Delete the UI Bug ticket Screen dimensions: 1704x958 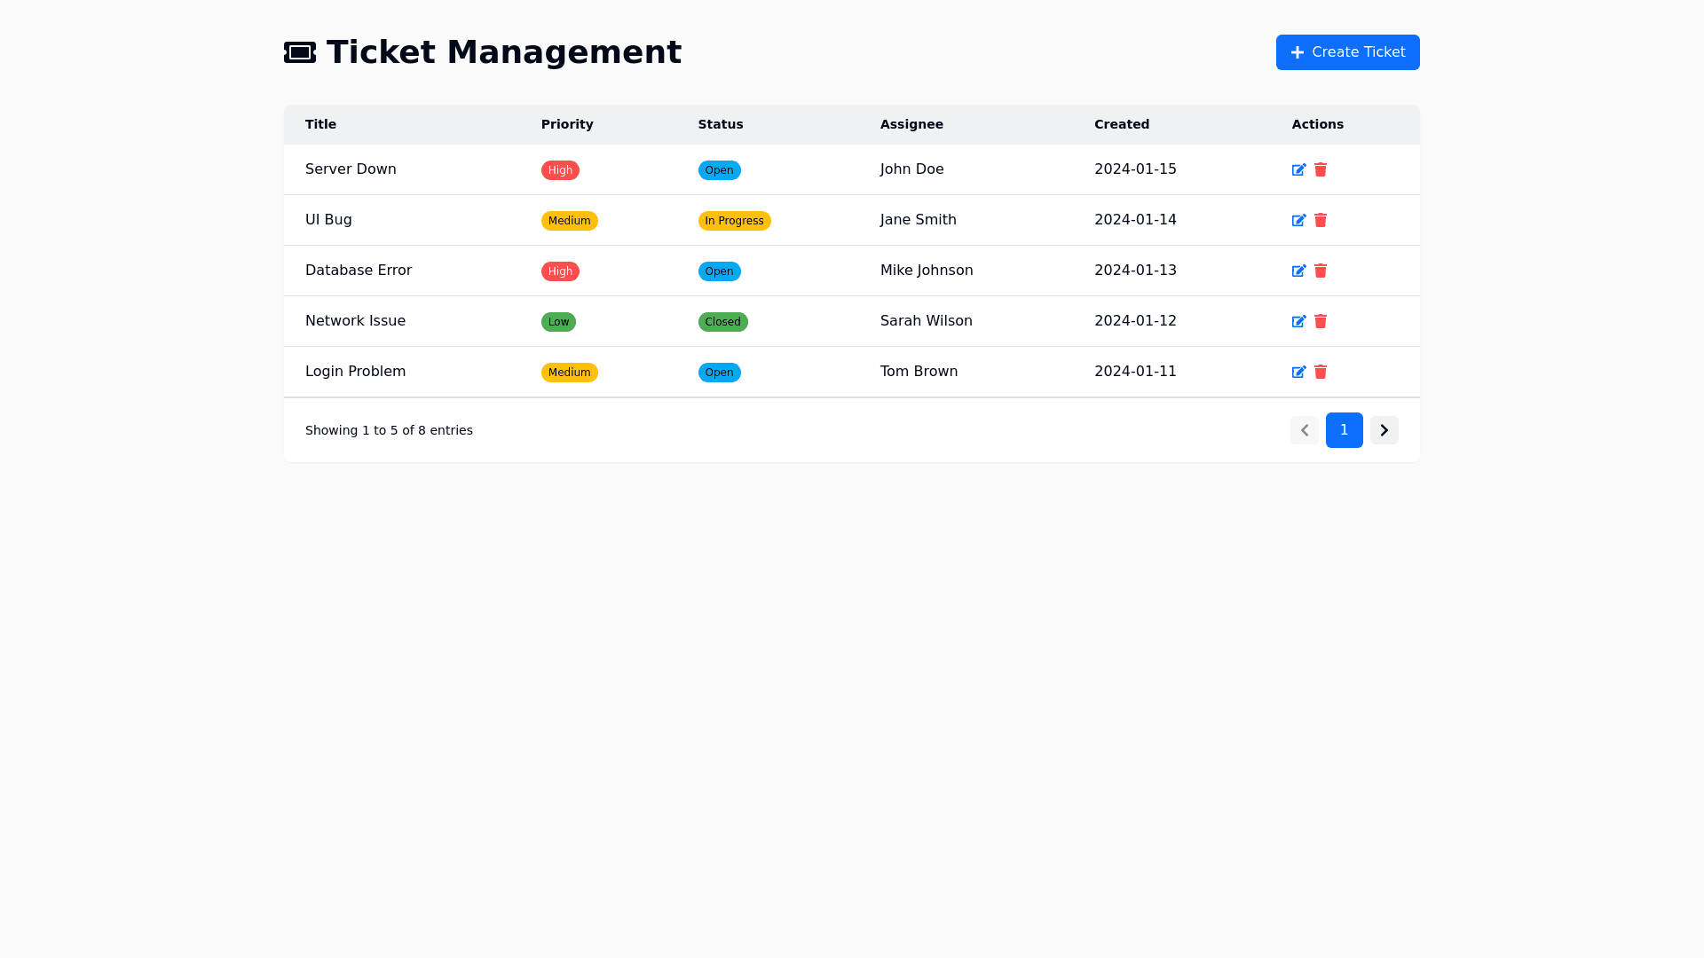coord(1321,220)
